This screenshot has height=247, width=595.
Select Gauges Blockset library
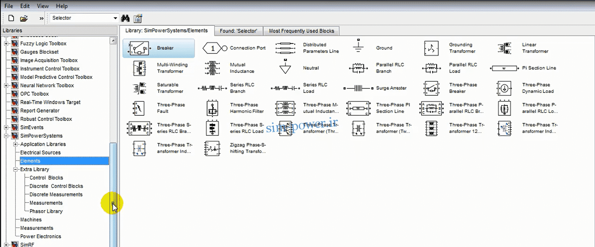[x=39, y=52]
